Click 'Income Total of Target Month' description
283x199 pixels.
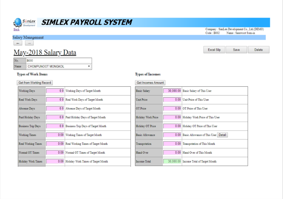[x=199, y=162]
